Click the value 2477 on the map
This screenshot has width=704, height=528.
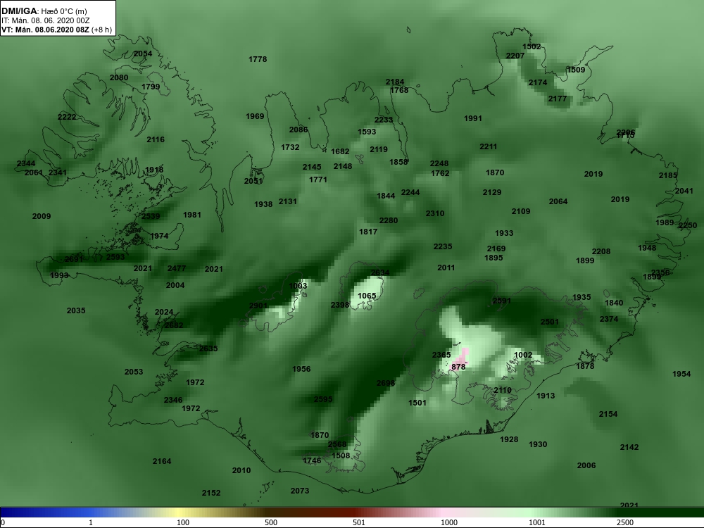[177, 268]
